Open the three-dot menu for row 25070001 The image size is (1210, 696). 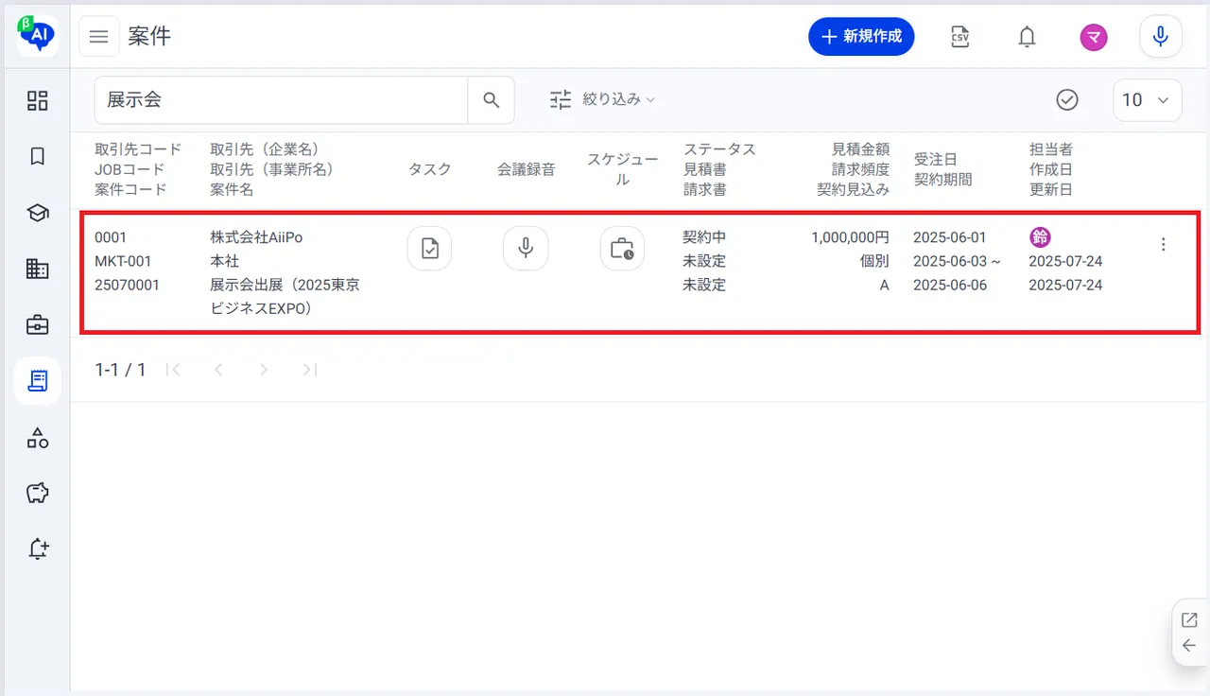[1163, 244]
